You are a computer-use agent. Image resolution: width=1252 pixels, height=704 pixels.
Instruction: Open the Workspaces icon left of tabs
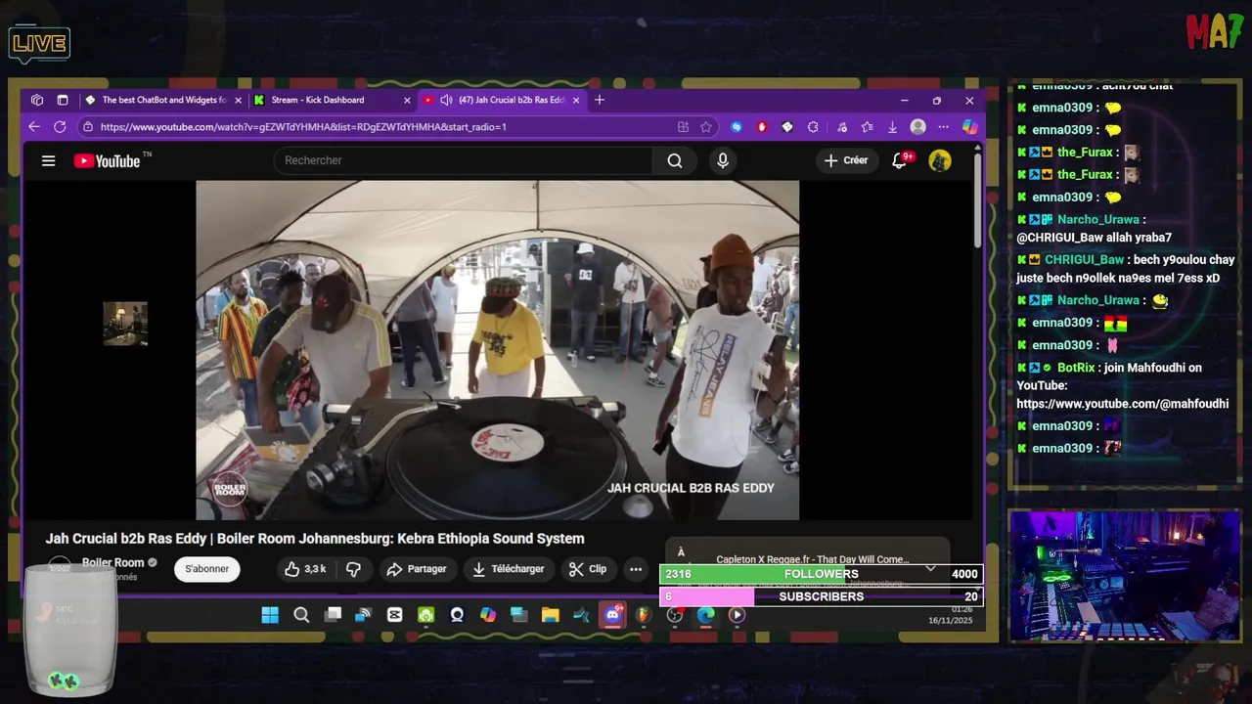(37, 100)
